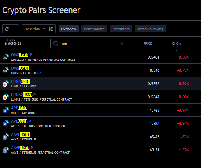Open the APEUSDT ticker link
201x168 pixels.
pos(19,108)
